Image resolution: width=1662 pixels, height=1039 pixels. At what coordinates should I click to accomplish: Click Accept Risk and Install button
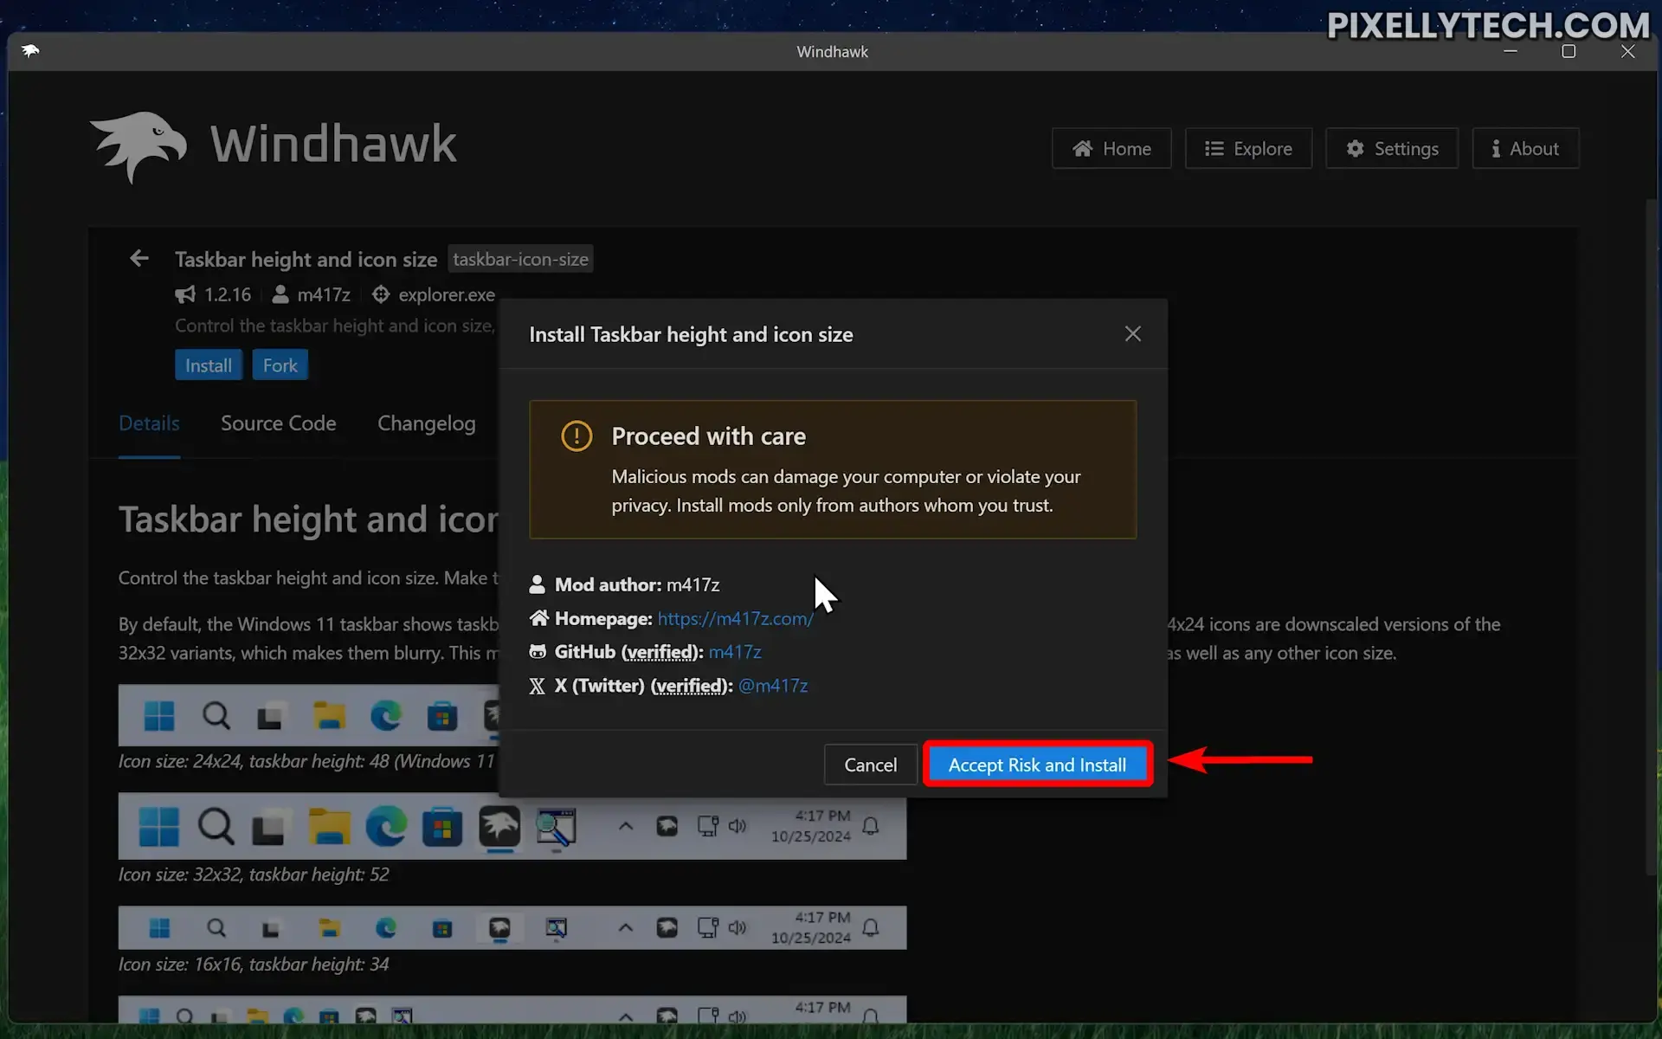tap(1037, 765)
